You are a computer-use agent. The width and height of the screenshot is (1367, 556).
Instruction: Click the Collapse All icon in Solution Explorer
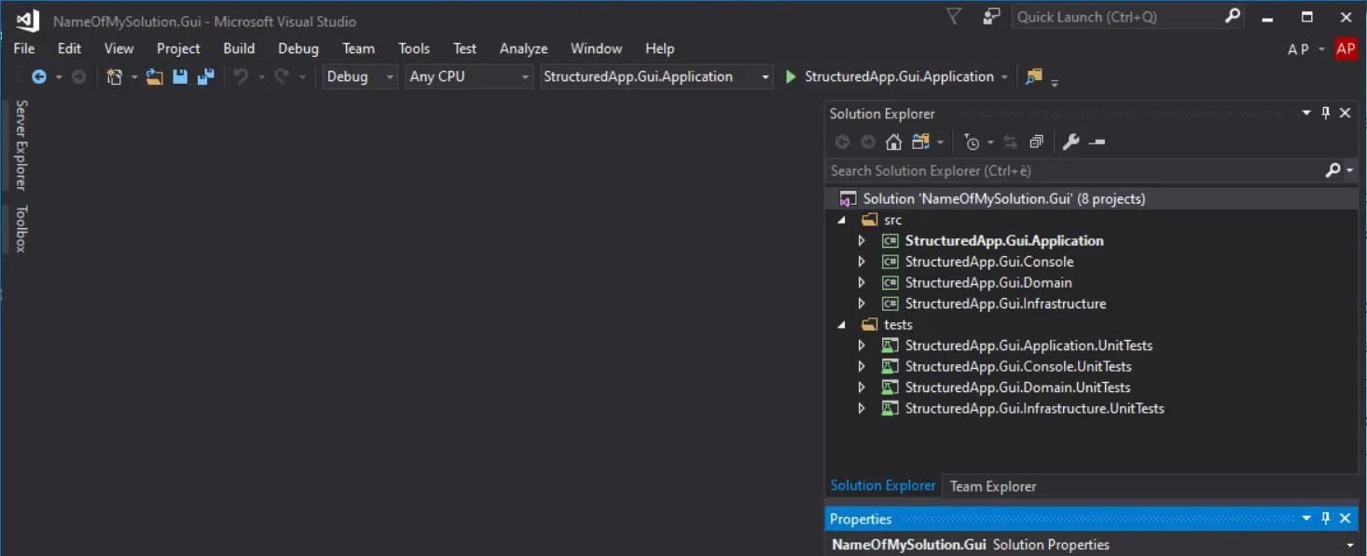pos(1036,142)
